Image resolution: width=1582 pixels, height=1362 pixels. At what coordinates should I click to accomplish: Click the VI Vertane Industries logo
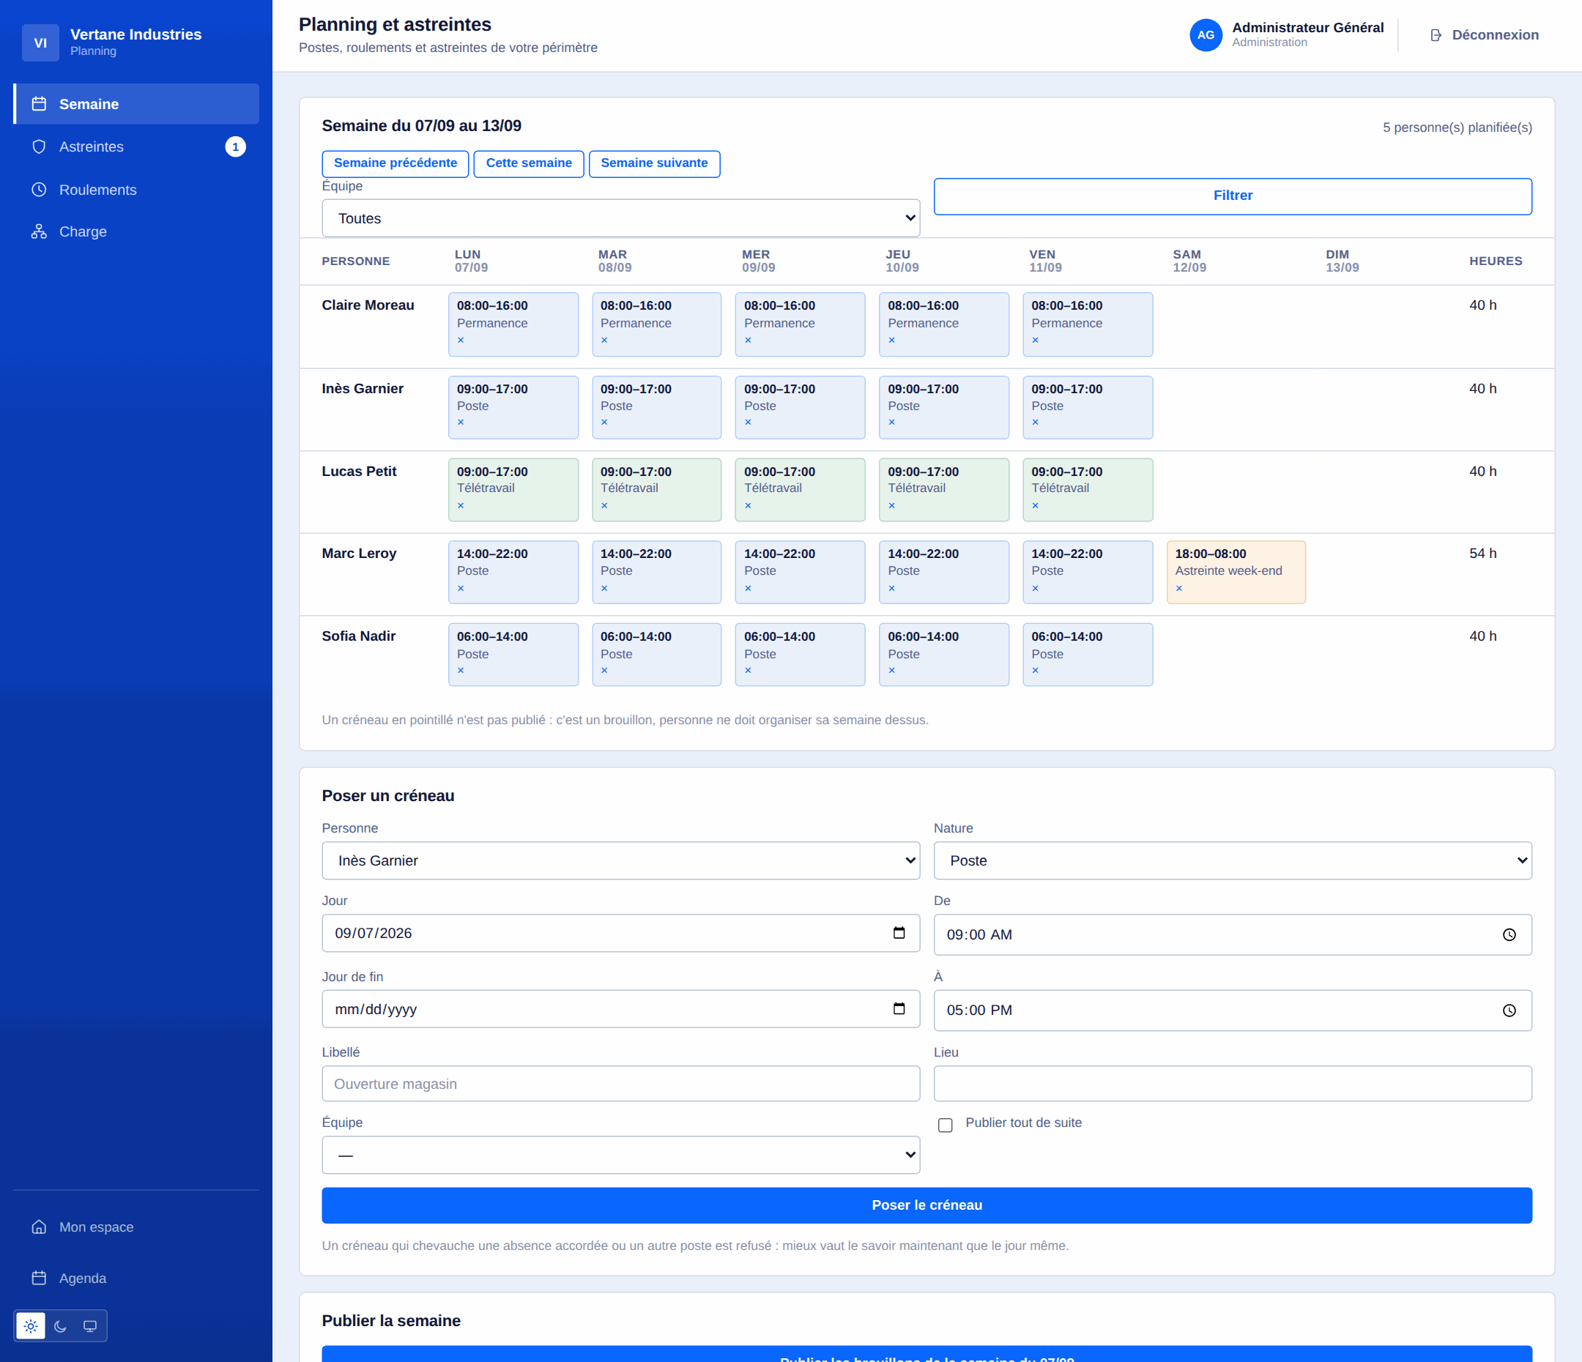[x=40, y=42]
